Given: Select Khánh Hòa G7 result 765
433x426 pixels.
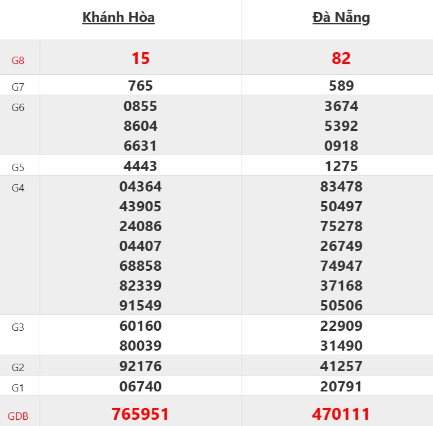Looking at the screenshot, I should (x=141, y=86).
